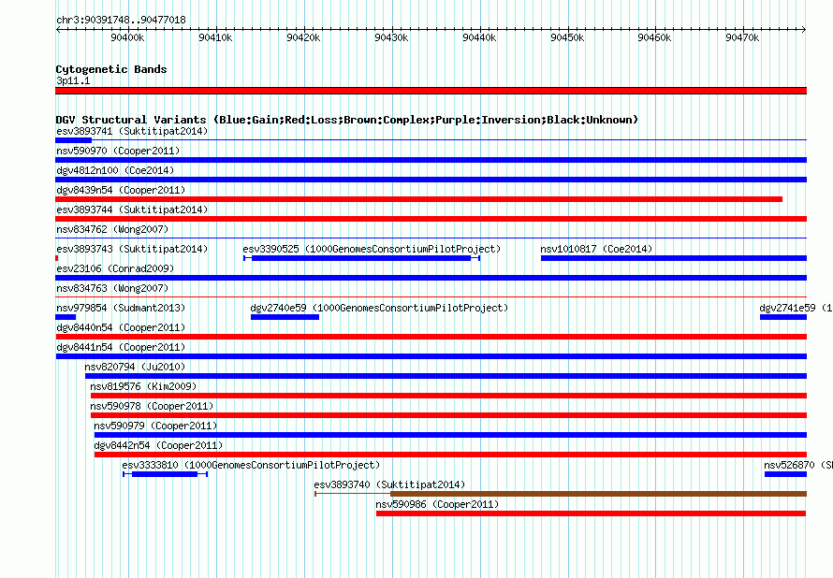Click the nsv834762 (Wong2007) label

pos(112,229)
